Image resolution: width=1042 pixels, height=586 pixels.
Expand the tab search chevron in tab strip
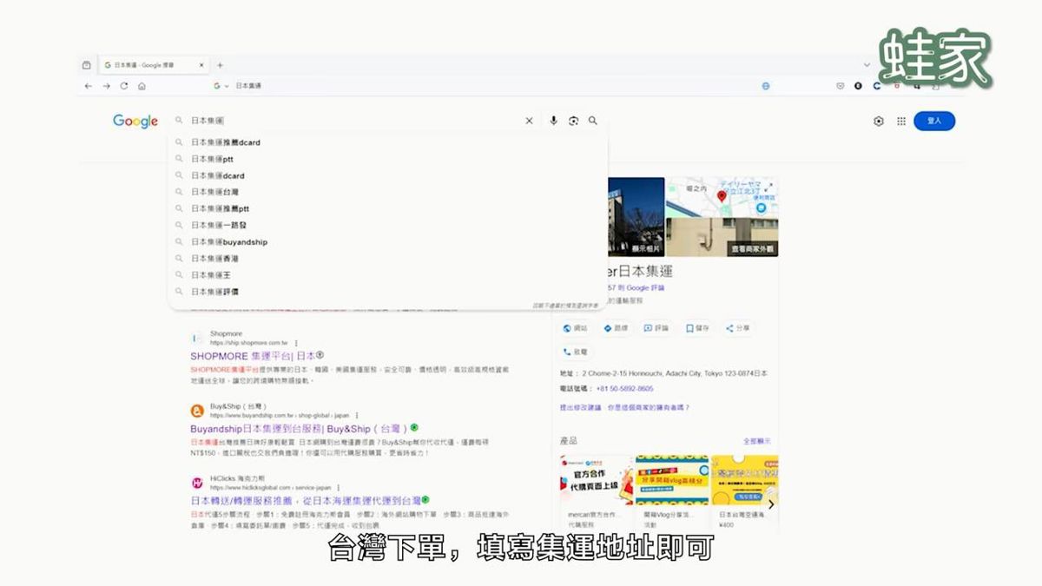[866, 65]
